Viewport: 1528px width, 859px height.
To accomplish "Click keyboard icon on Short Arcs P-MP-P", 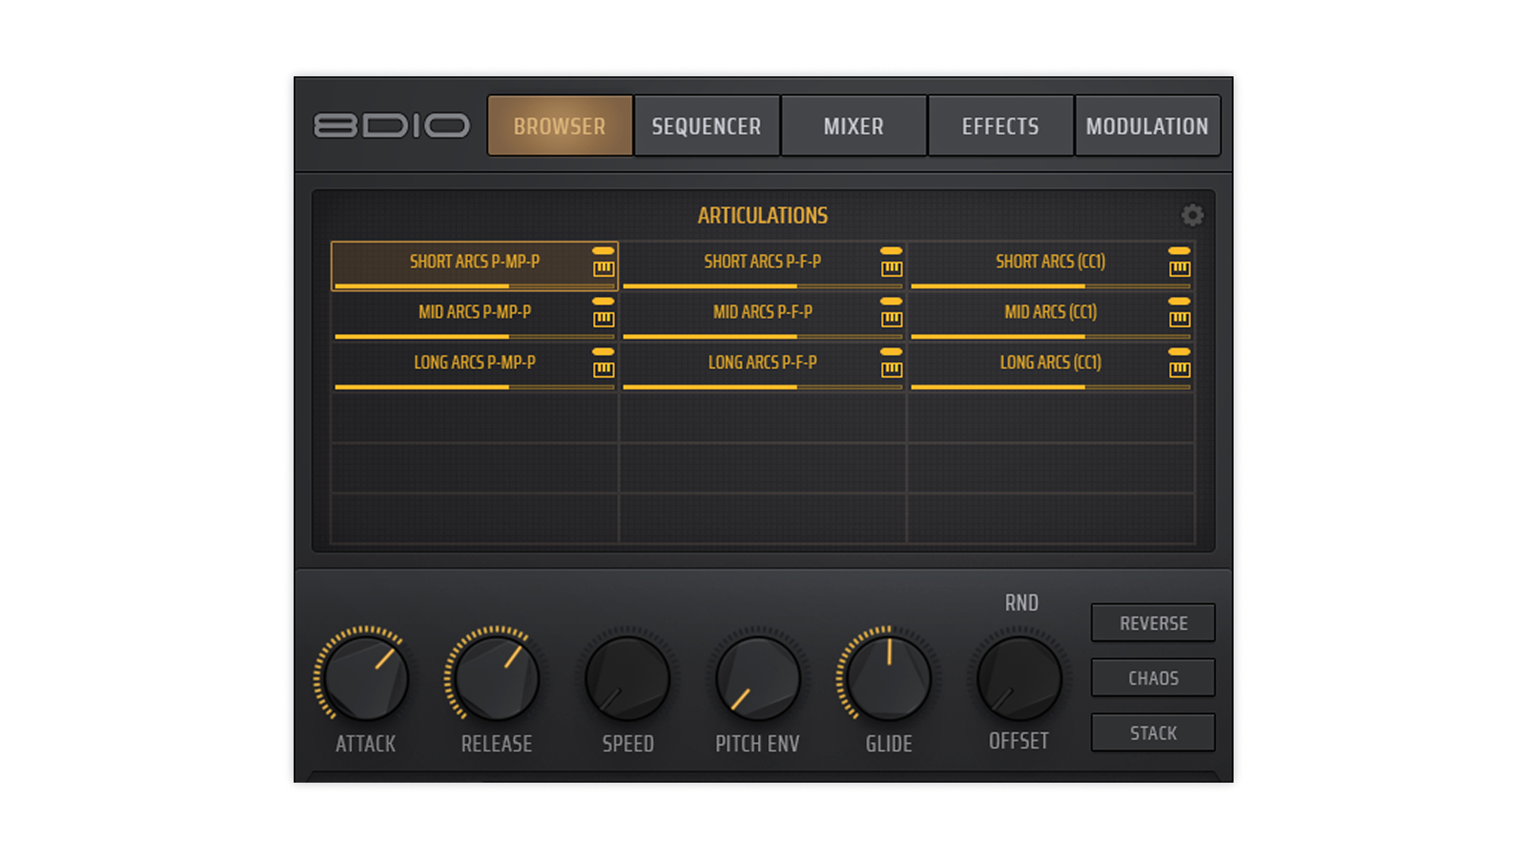I will click(x=603, y=268).
